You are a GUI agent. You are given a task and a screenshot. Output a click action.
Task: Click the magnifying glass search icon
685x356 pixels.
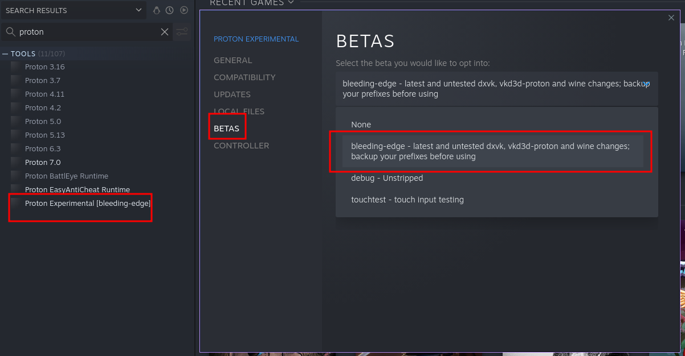tap(10, 32)
